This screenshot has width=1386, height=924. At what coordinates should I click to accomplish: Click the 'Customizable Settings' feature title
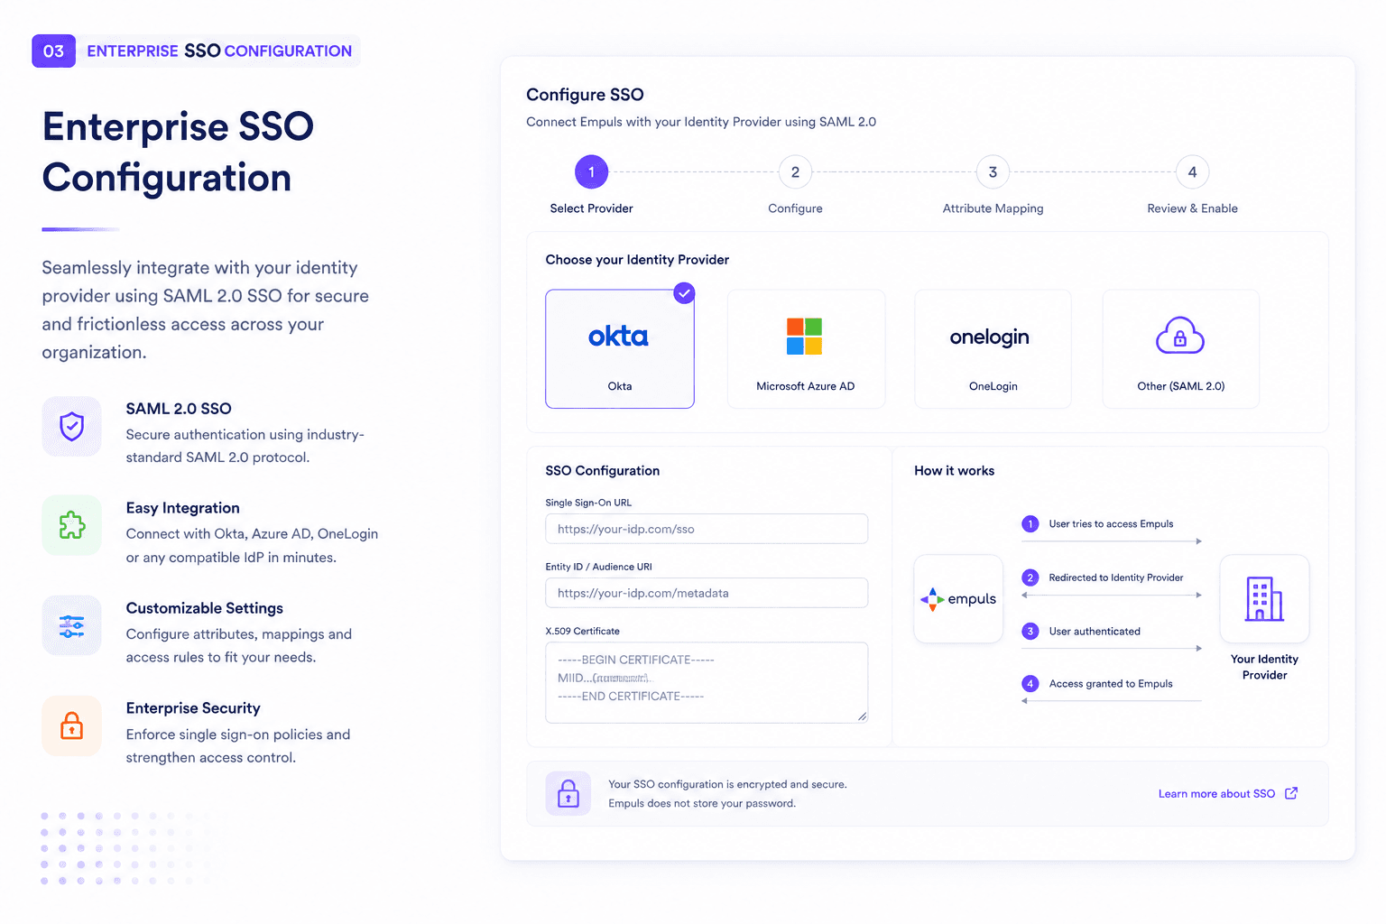point(205,608)
